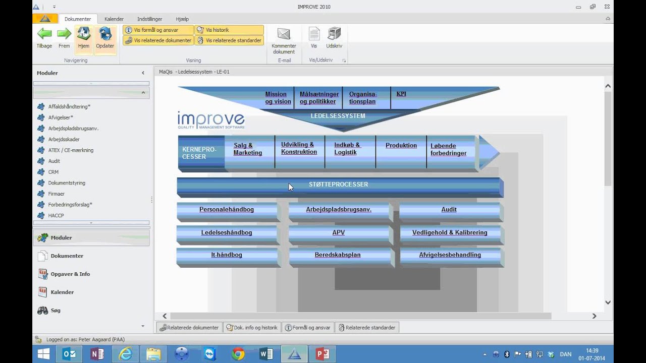The height and width of the screenshot is (363, 646).
Task: Switch to Relaterede standarder bottom tab
Action: click(366, 328)
